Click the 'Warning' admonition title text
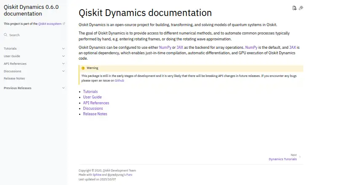Image resolution: width=337 pixels, height=185 pixels. pyautogui.click(x=92, y=68)
